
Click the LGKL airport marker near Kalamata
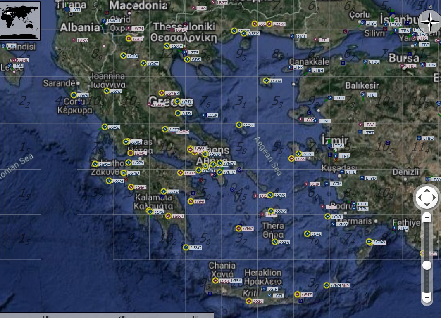point(150,212)
